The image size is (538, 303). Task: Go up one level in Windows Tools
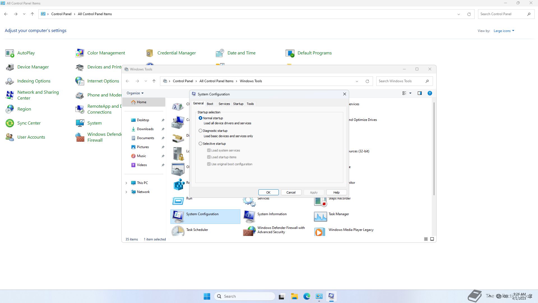pyautogui.click(x=154, y=81)
